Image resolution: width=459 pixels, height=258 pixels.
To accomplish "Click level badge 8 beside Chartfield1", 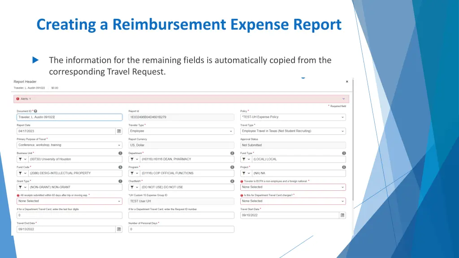I will click(x=232, y=181).
